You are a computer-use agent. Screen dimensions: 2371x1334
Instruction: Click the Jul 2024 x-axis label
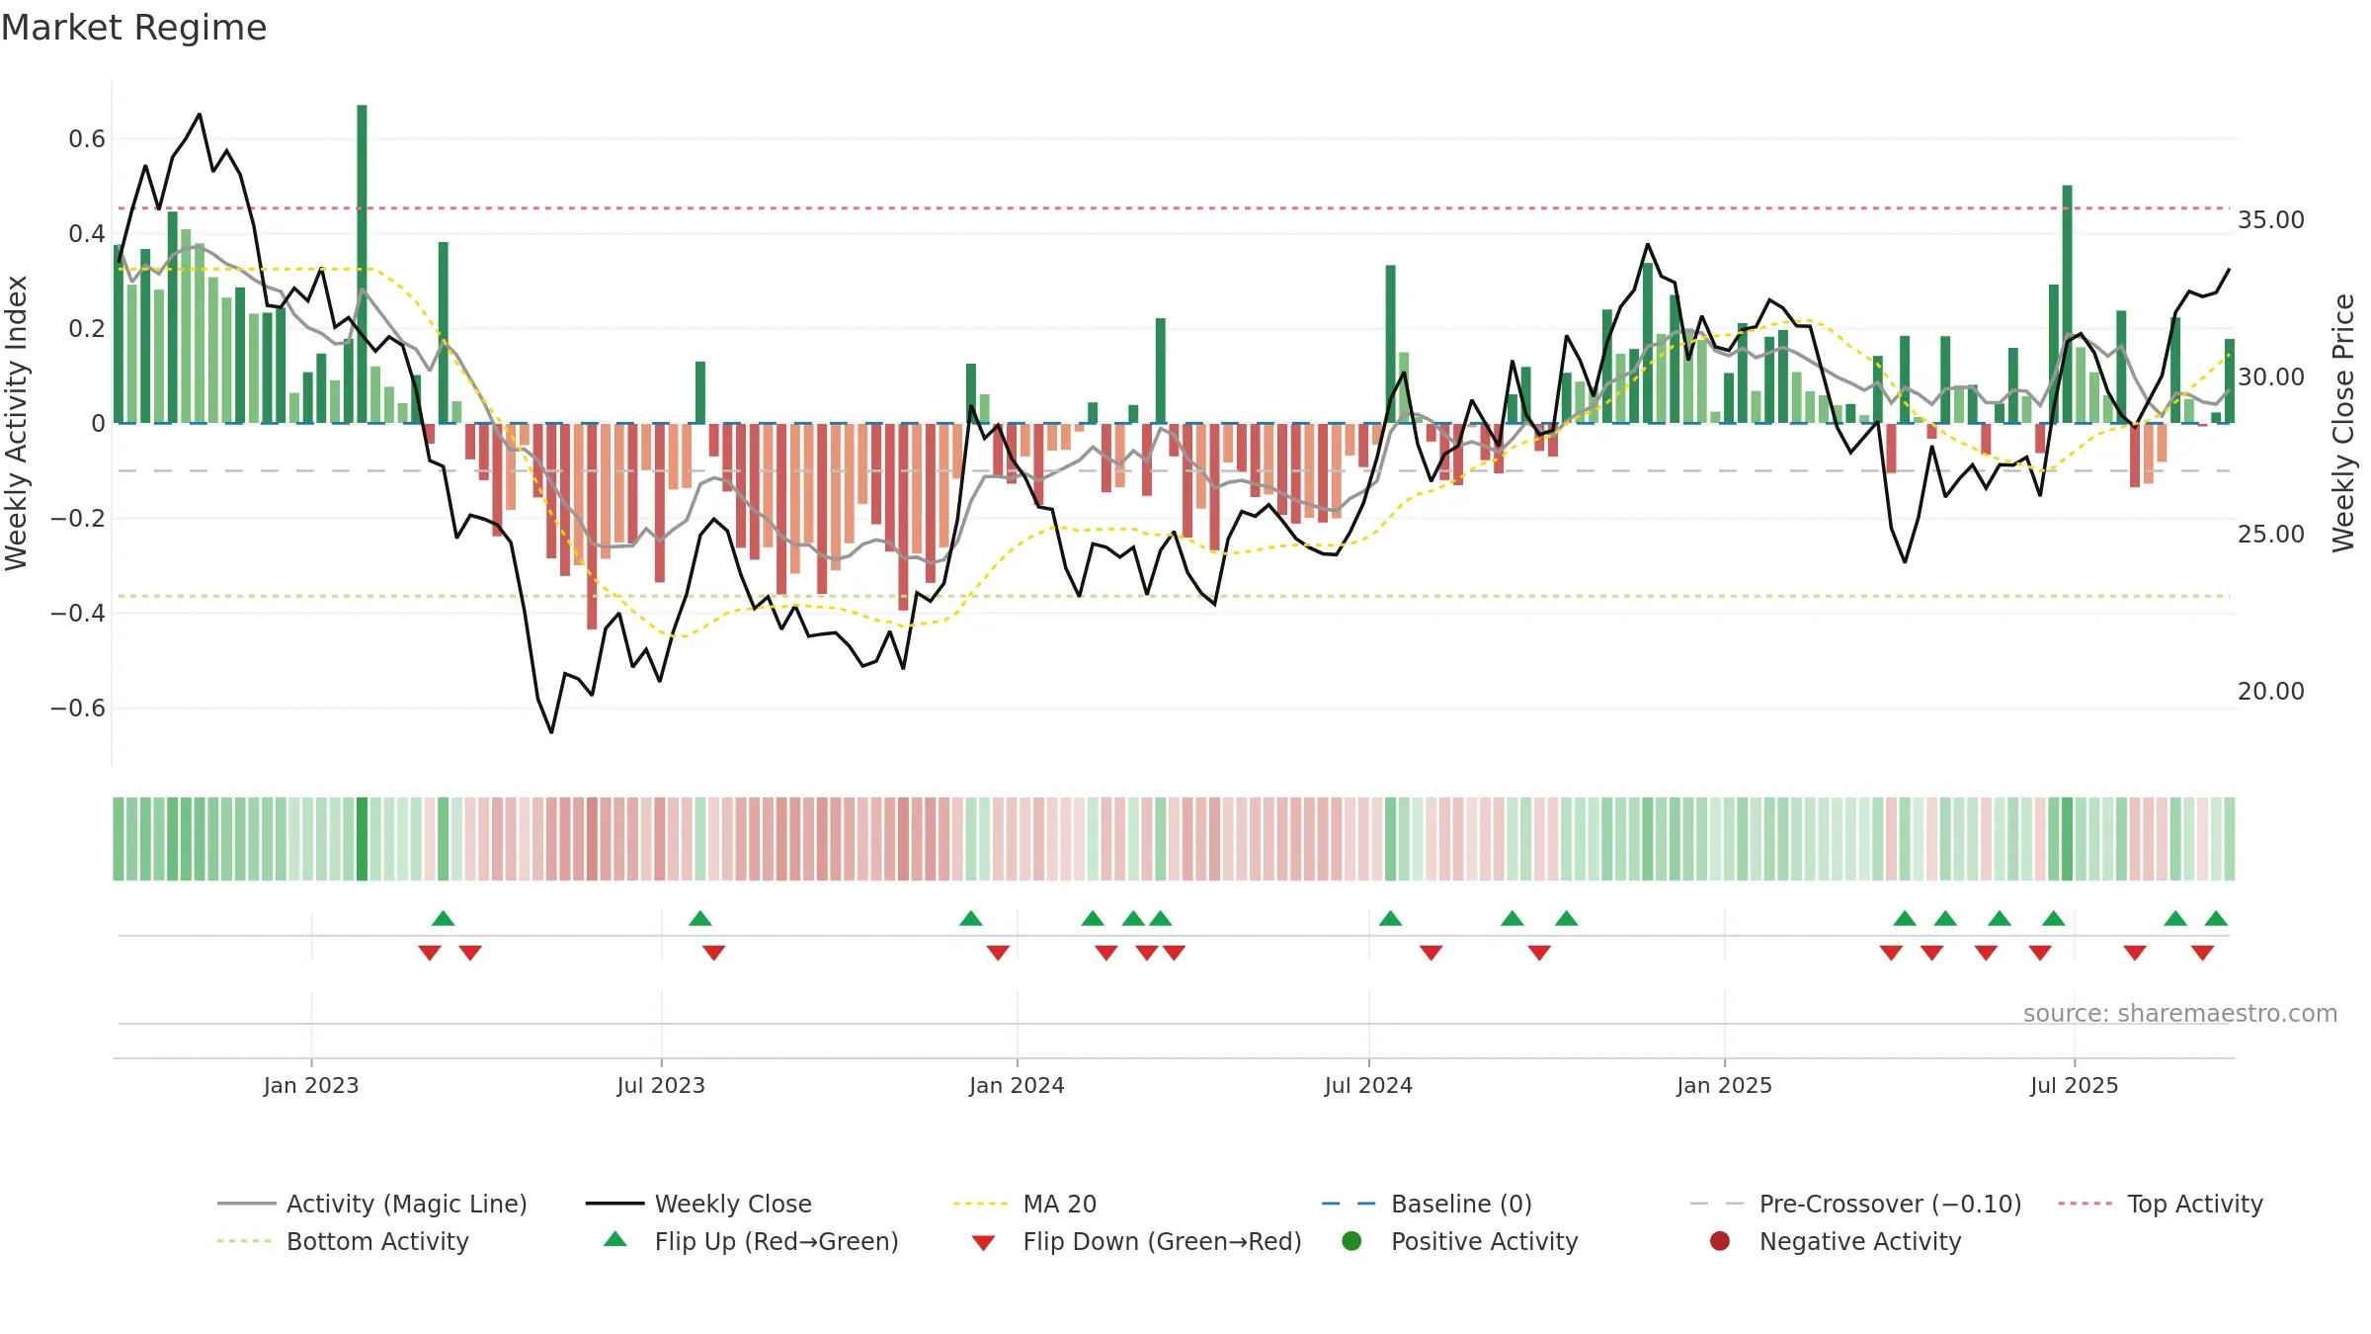point(1368,1085)
